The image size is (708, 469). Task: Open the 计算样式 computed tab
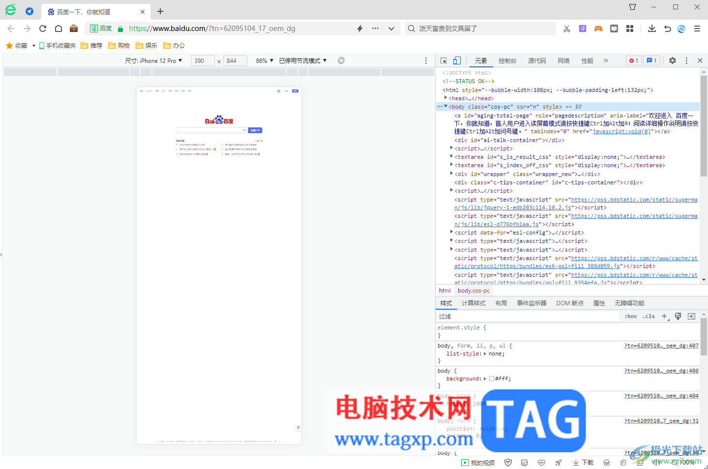click(x=473, y=303)
